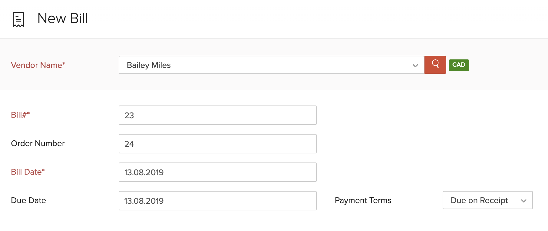This screenshot has height=231, width=548.
Task: Open the Vendor Name dropdown showing Bailey Miles
Action: (x=266, y=65)
